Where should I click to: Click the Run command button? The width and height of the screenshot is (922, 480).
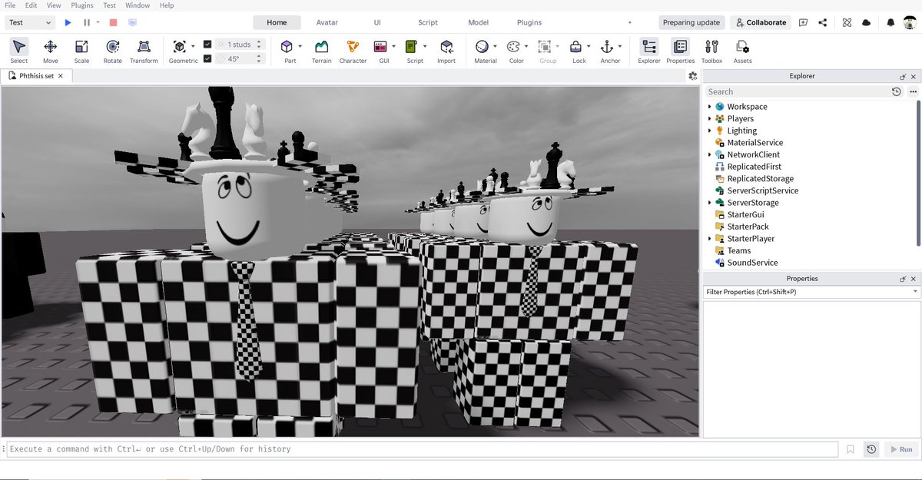pos(900,449)
